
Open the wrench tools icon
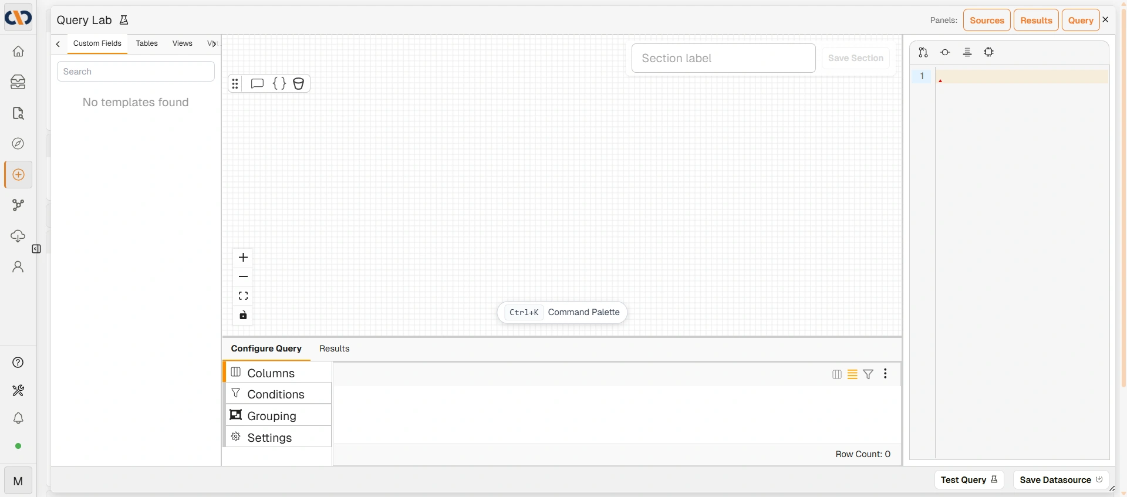click(x=18, y=391)
